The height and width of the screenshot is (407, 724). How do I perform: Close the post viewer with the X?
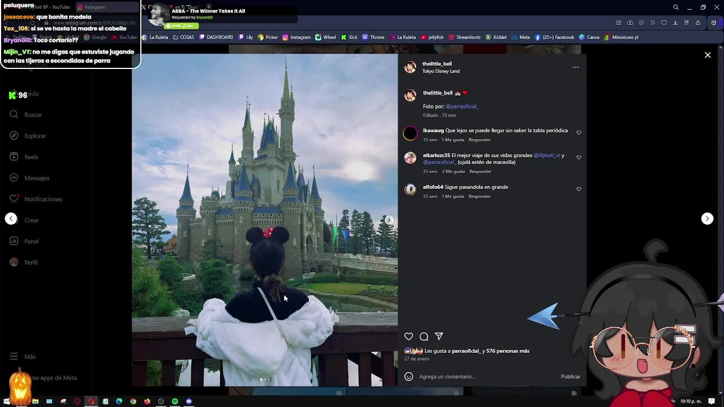[708, 55]
